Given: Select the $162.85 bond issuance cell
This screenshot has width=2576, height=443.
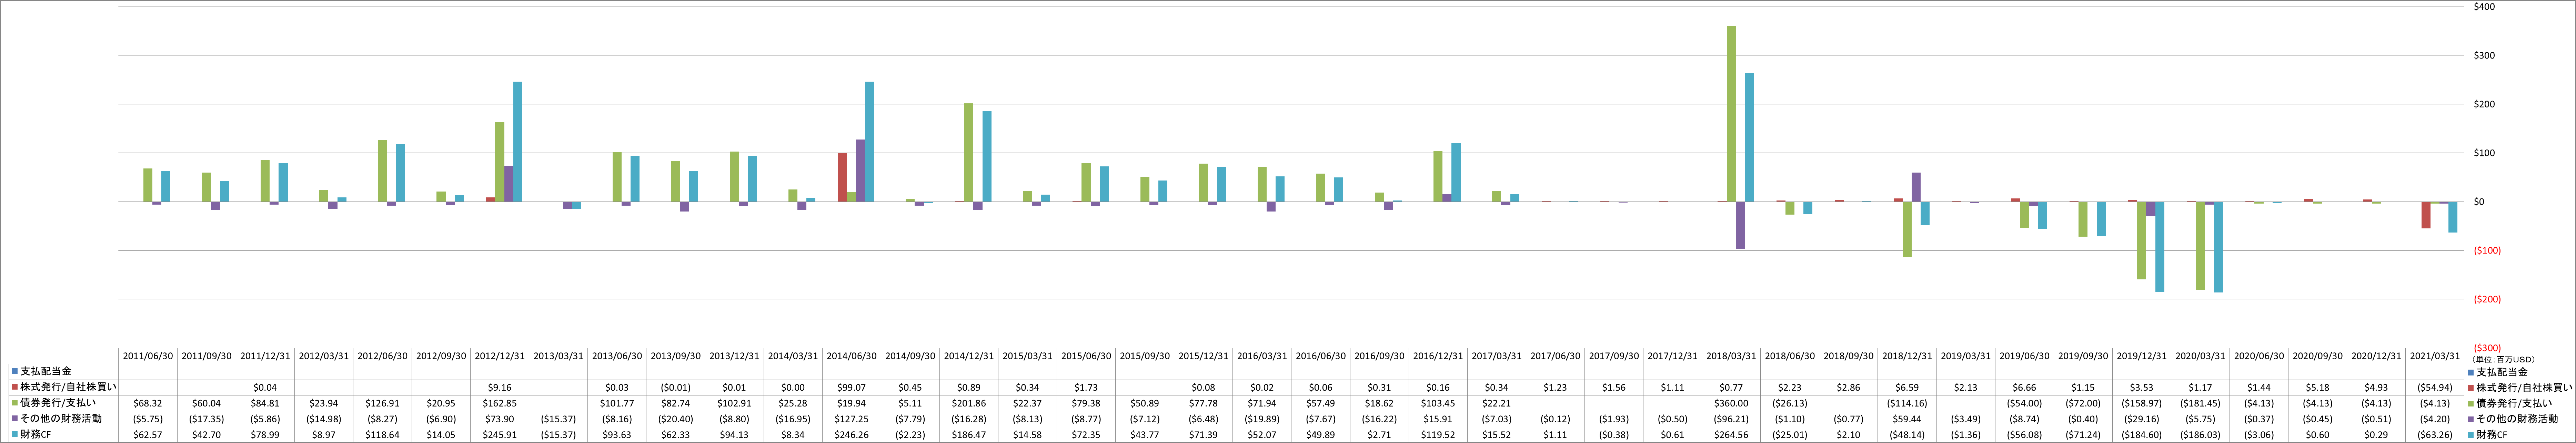Looking at the screenshot, I should coord(500,403).
